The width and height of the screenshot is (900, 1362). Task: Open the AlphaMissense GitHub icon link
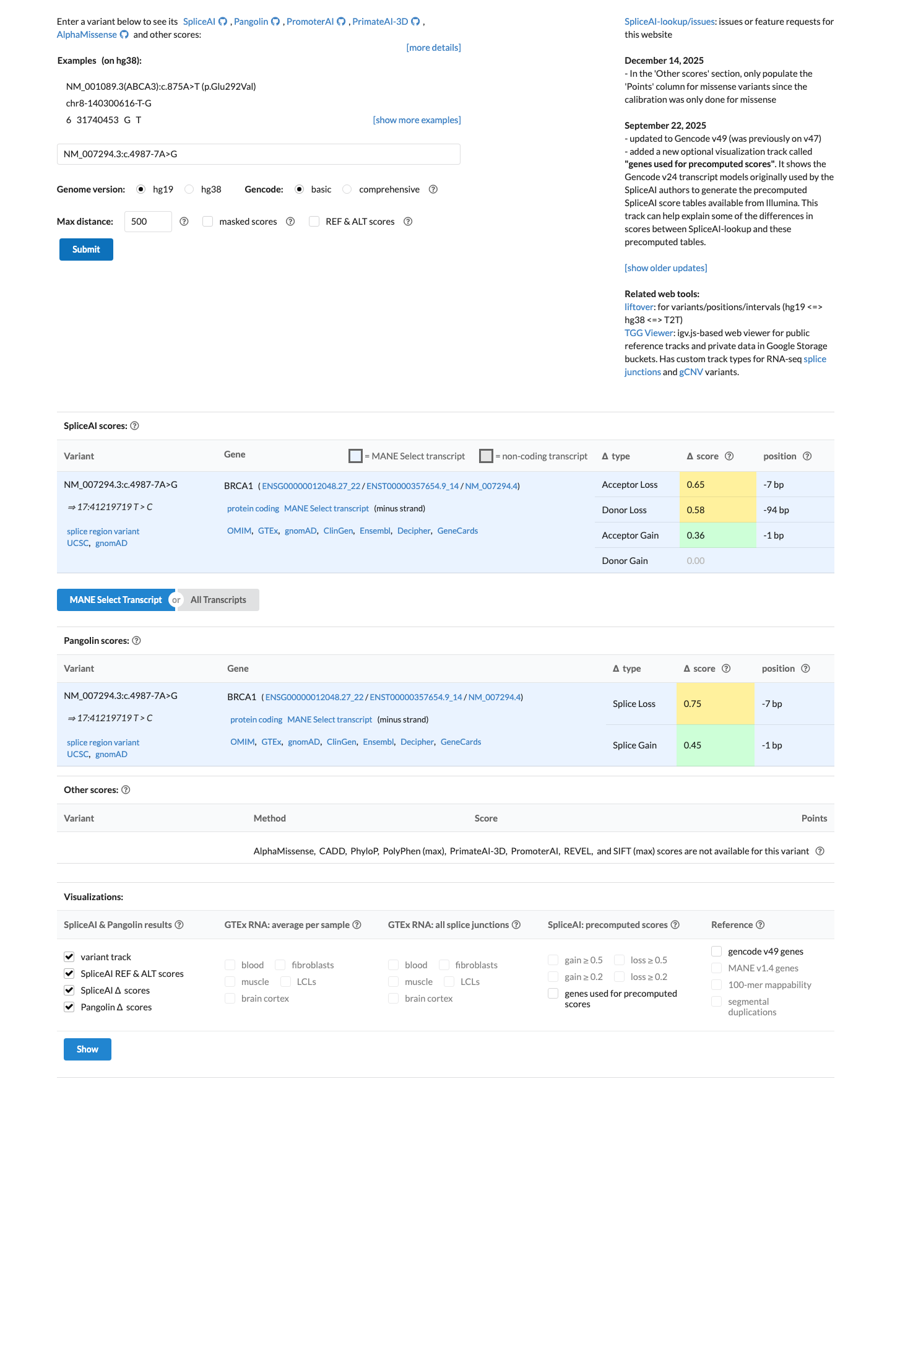click(x=124, y=35)
